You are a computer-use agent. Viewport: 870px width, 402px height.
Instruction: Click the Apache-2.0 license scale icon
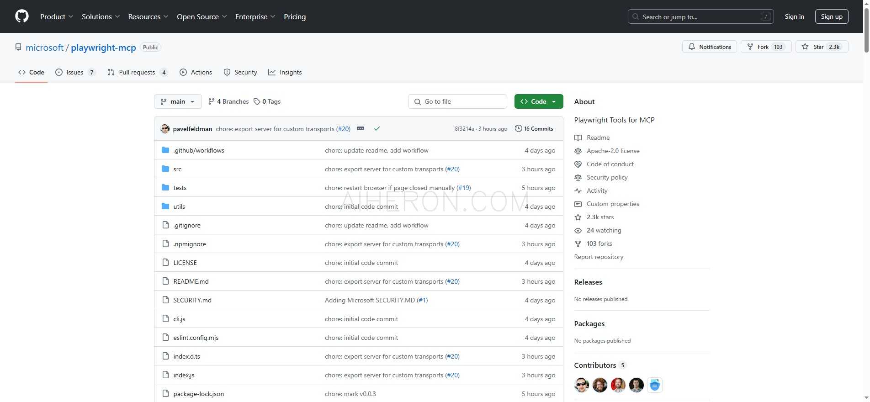click(578, 151)
